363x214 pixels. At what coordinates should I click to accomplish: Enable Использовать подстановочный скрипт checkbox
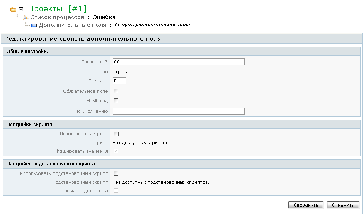[116, 173]
